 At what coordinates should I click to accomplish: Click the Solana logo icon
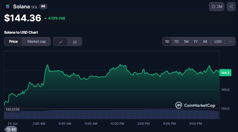[x=7, y=7]
